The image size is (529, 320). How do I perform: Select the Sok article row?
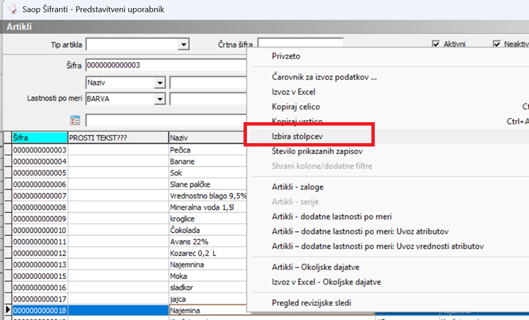tap(208, 173)
